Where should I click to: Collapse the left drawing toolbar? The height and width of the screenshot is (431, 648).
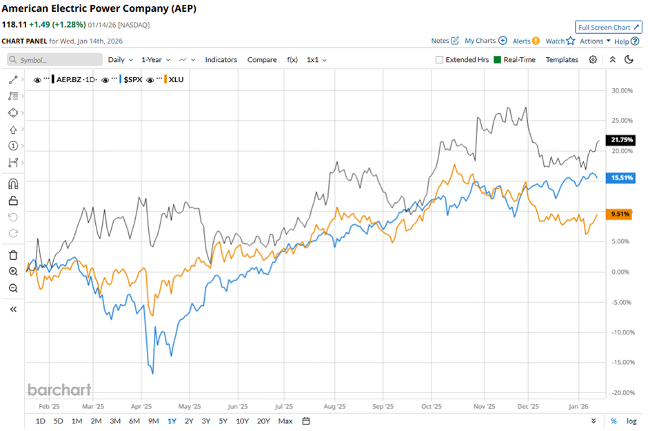(x=13, y=310)
